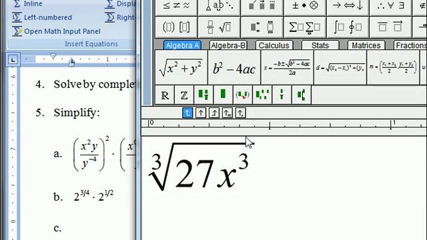Click the single green rectangle template icon

[223, 95]
